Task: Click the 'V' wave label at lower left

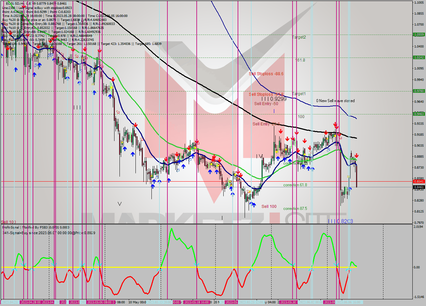Action: coord(120,204)
